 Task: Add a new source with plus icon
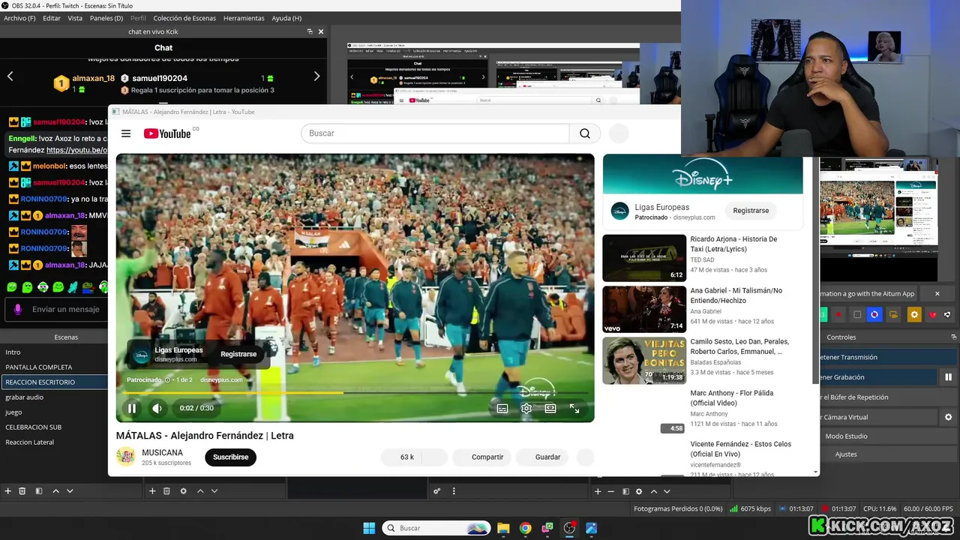(x=152, y=491)
